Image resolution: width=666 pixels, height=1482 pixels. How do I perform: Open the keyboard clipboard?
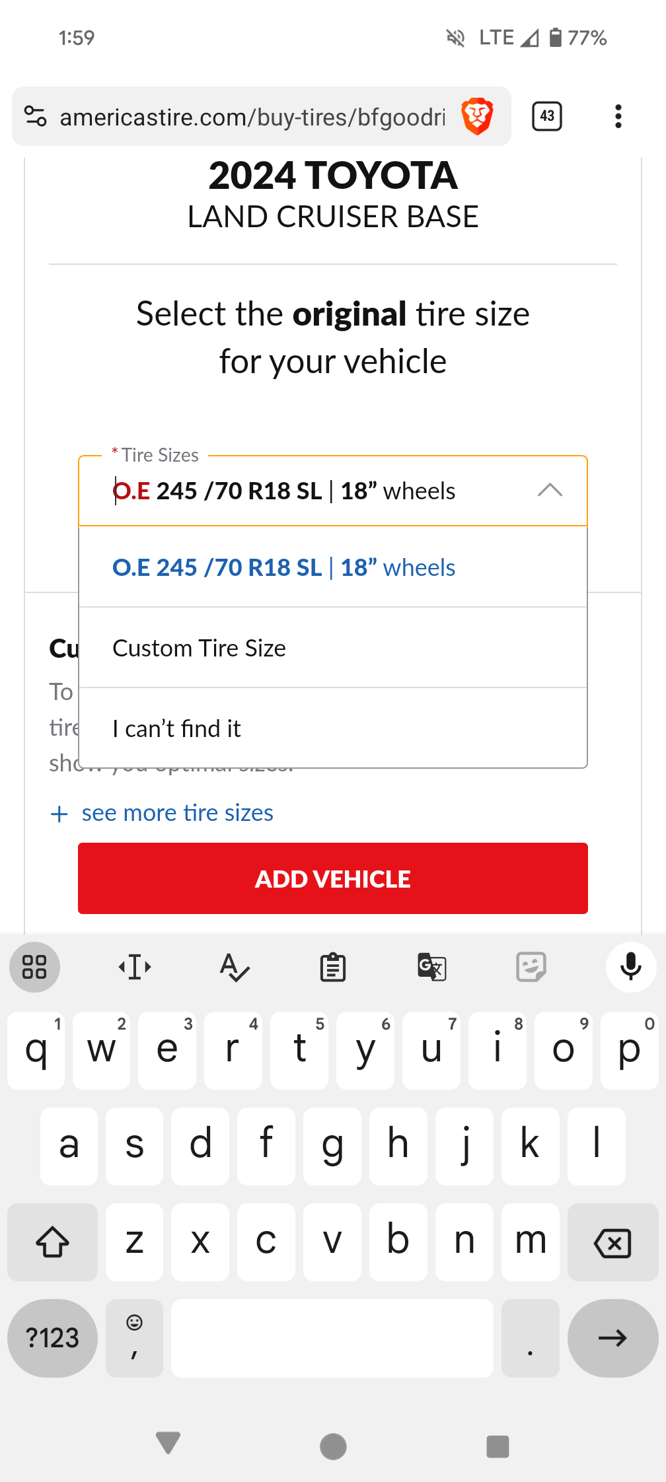[333, 968]
